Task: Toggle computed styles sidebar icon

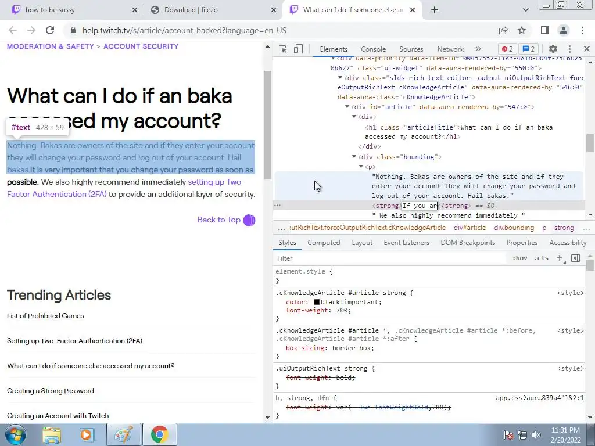Action: pos(575,258)
